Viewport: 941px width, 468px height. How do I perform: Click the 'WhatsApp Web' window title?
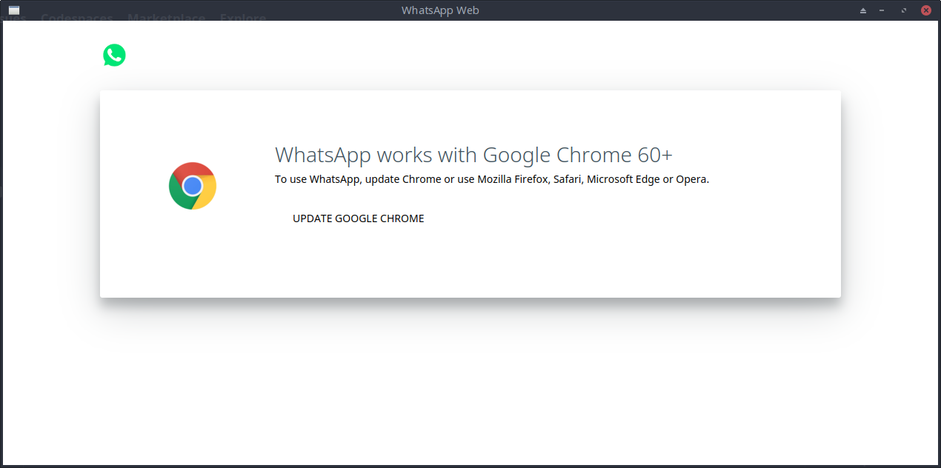pyautogui.click(x=439, y=10)
